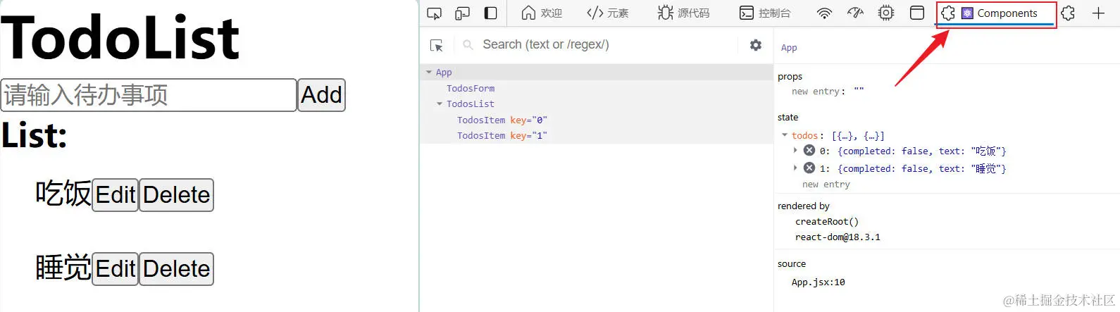The height and width of the screenshot is (312, 1120).
Task: Open source link App.jsx:10
Action: tap(818, 282)
